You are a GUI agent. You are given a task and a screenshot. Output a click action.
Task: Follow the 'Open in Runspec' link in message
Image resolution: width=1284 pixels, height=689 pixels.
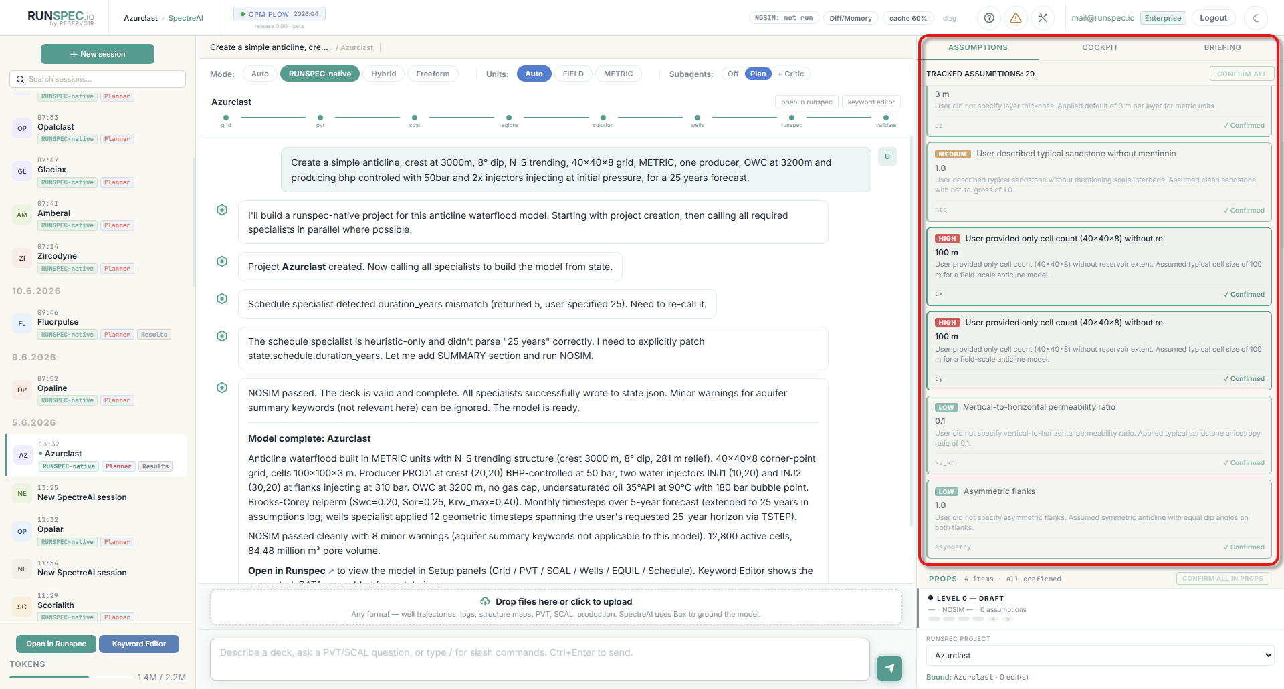click(291, 571)
